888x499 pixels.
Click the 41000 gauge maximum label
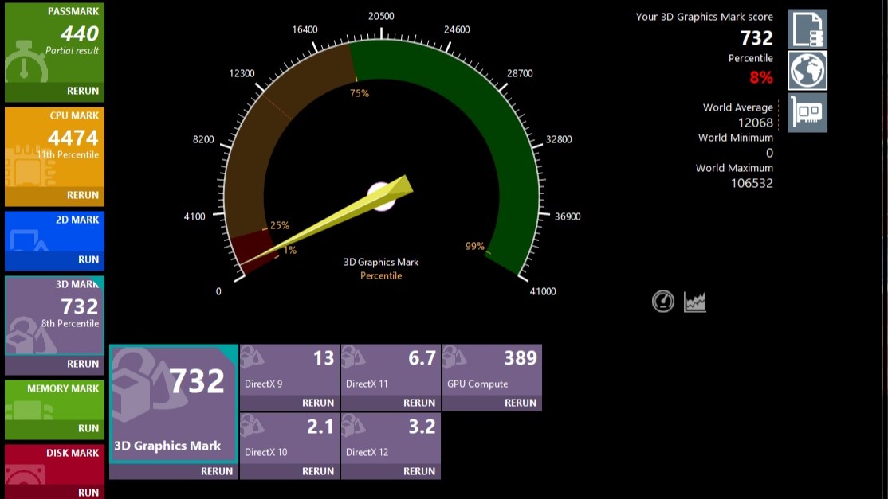pyautogui.click(x=543, y=291)
